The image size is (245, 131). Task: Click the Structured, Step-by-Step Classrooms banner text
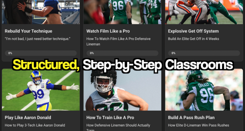pos(123,65)
